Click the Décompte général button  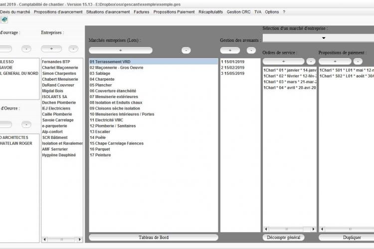(x=283, y=238)
